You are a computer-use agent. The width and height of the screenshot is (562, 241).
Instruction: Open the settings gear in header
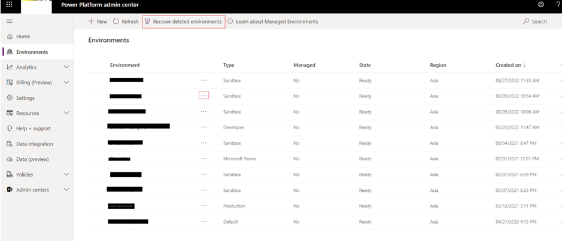(541, 5)
